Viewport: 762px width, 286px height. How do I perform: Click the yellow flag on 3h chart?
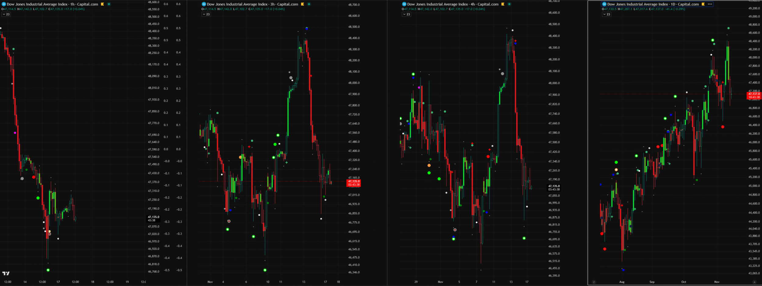(302, 4)
